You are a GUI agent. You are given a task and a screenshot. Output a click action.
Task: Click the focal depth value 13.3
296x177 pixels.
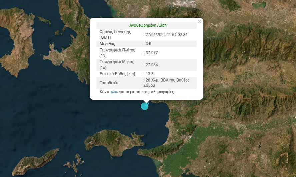[x=149, y=74]
